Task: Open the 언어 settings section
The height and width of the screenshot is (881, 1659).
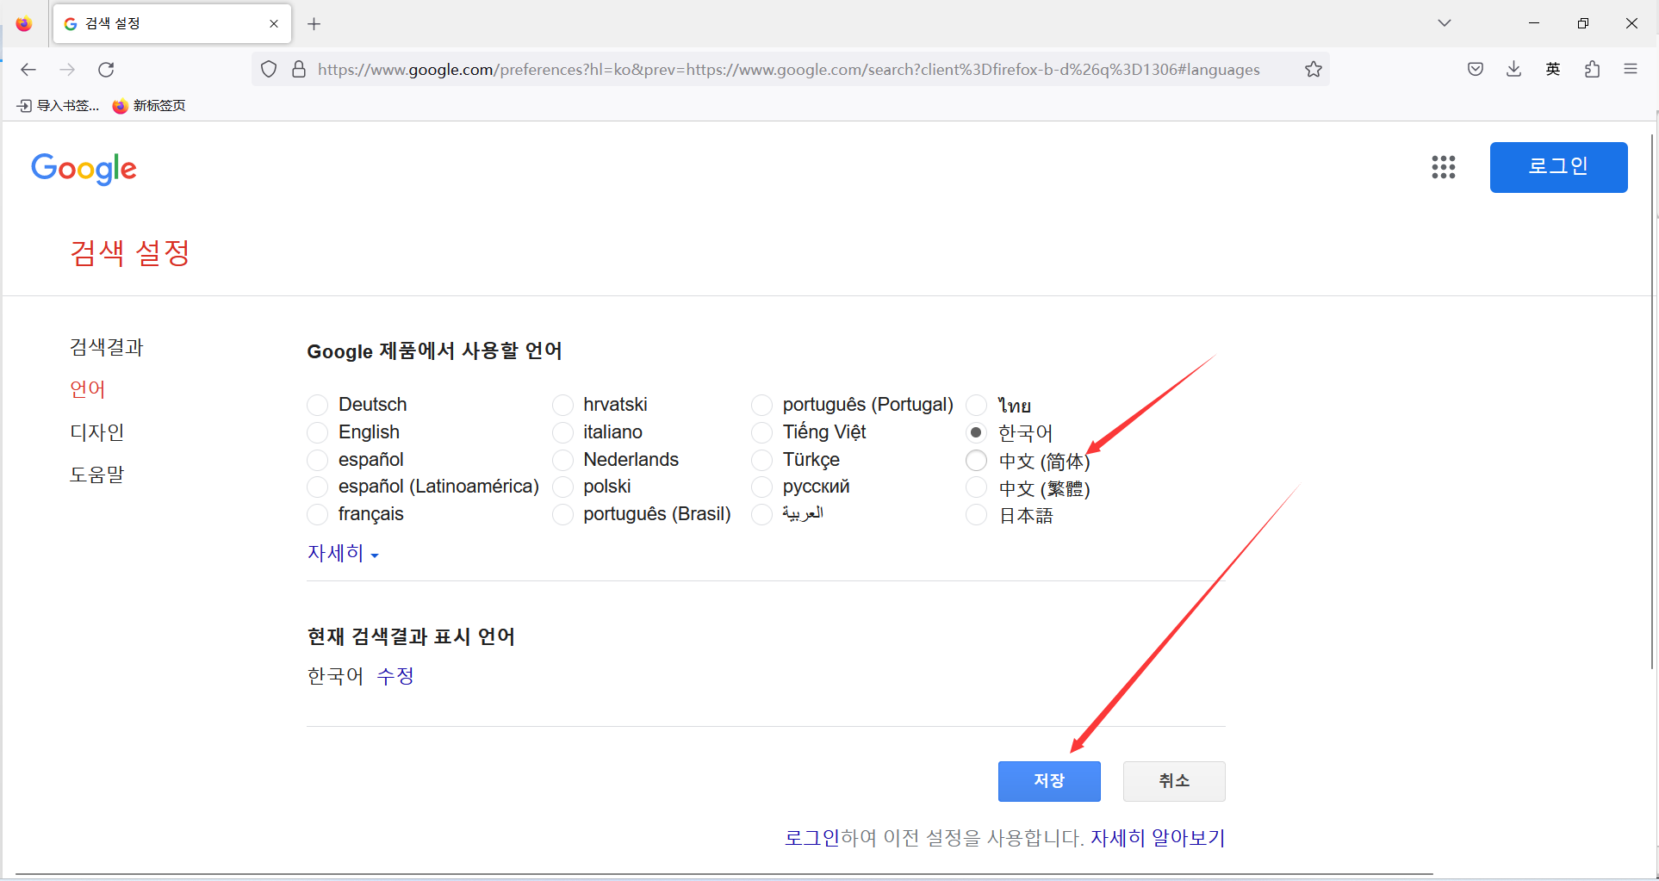Action: tap(88, 389)
